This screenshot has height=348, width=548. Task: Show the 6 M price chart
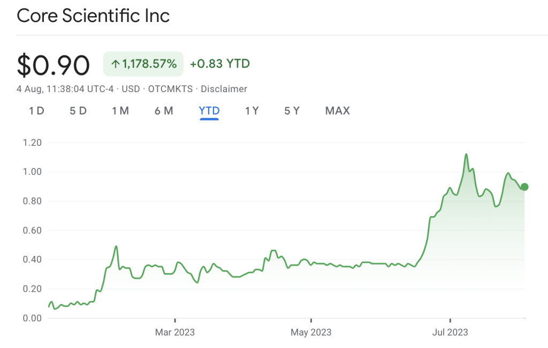pyautogui.click(x=164, y=111)
